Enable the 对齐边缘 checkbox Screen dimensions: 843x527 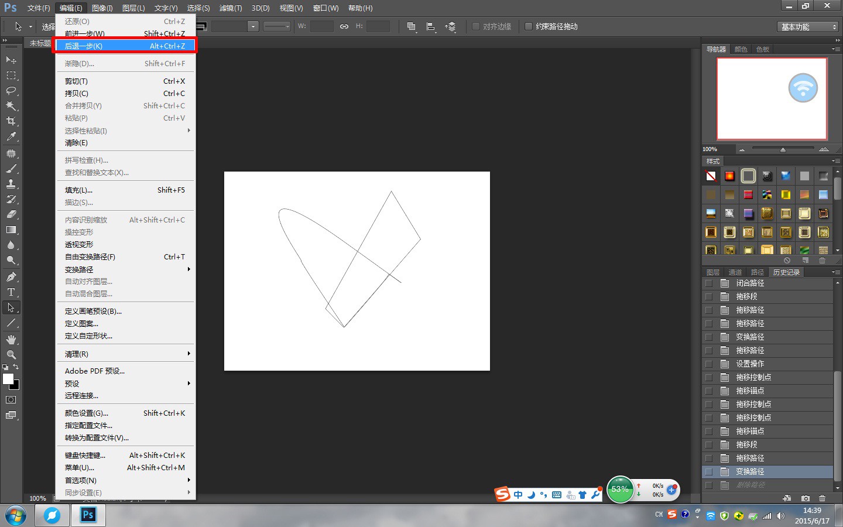click(476, 26)
